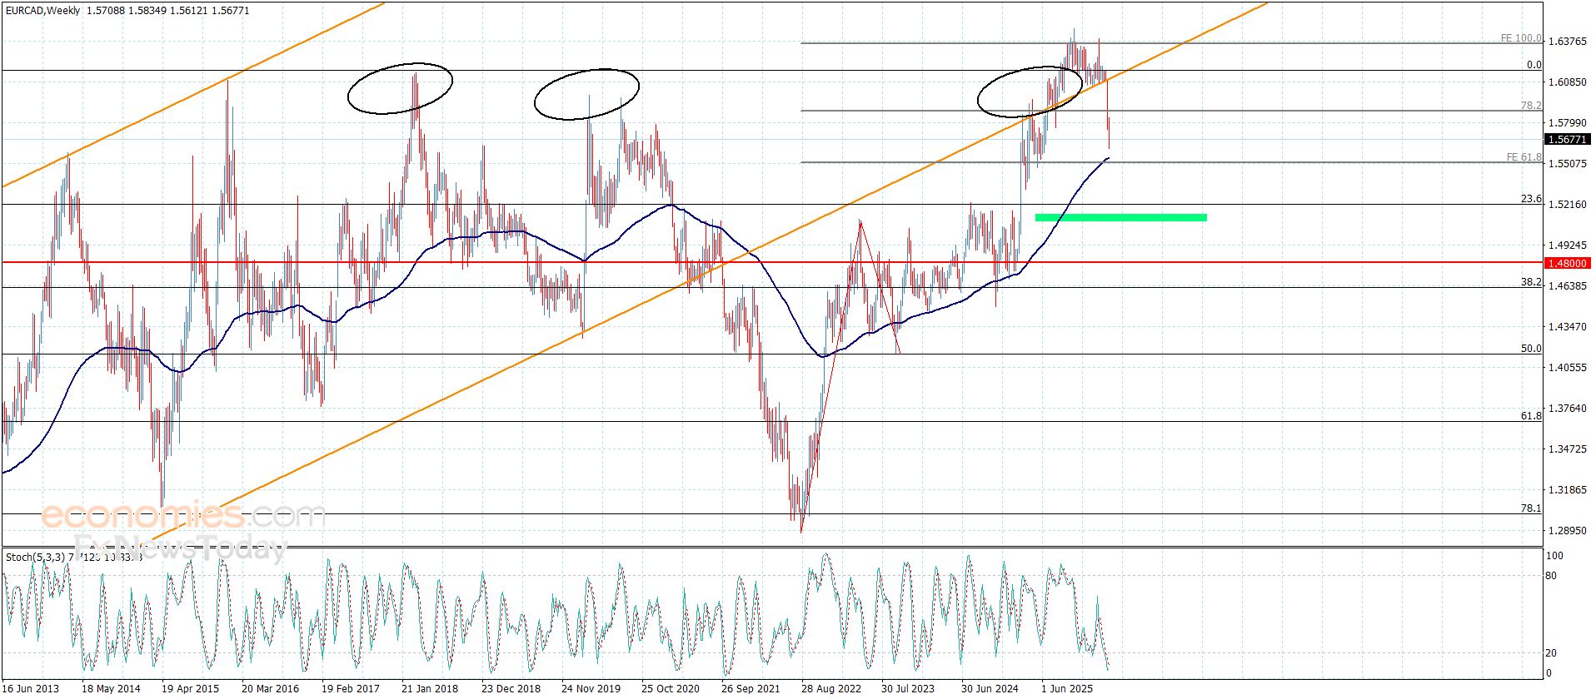Click the 1.40555 price axis label

(1567, 368)
